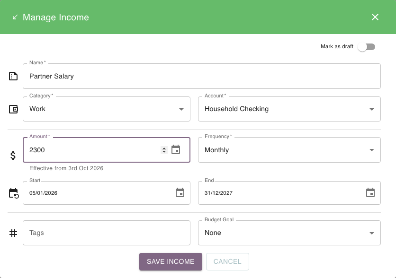Click the SAVE INCOME button
The image size is (396, 278).
pos(171,261)
